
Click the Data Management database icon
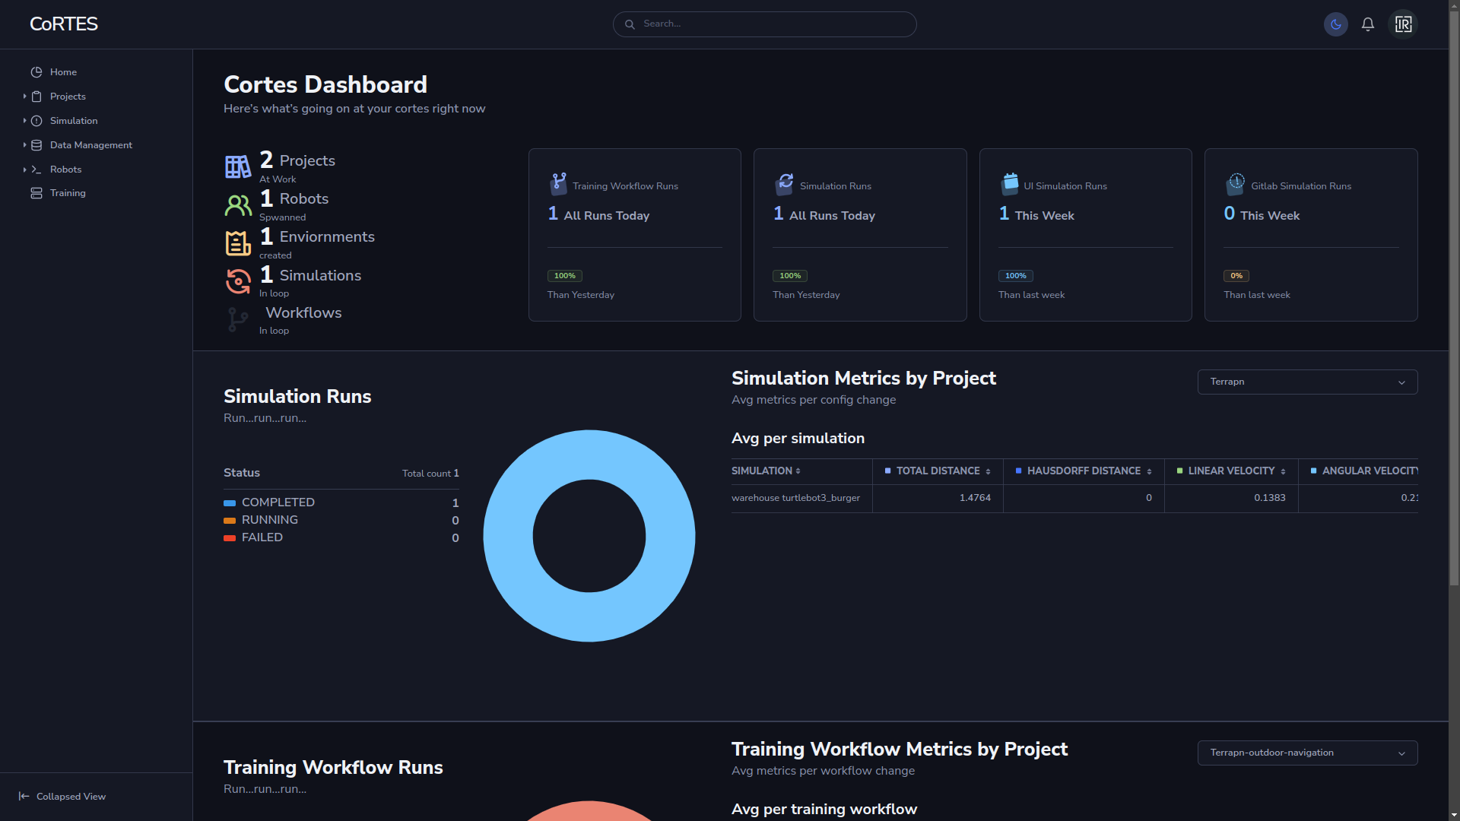pos(36,145)
